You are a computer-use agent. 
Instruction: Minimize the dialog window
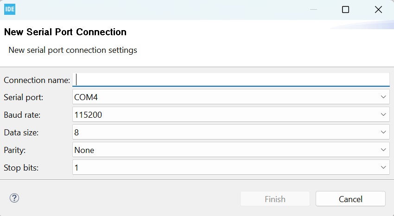tap(313, 10)
